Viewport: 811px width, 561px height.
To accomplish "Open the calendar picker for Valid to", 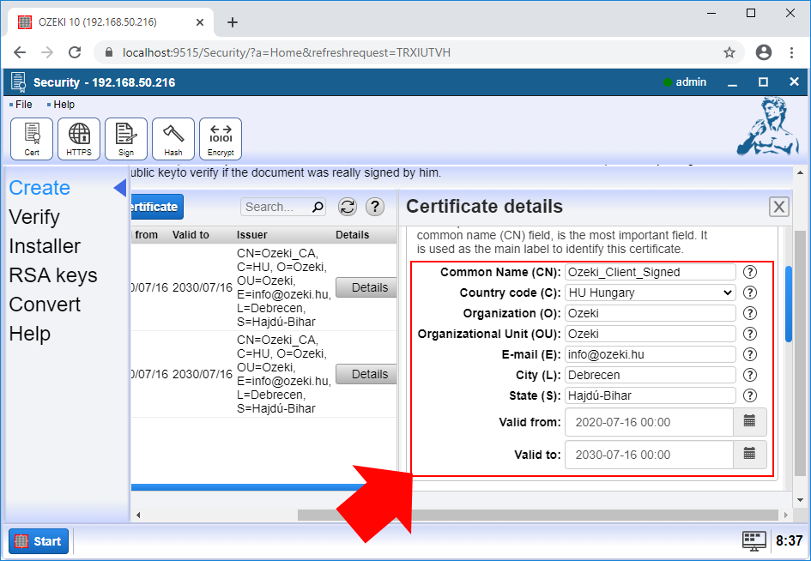I will (x=749, y=455).
